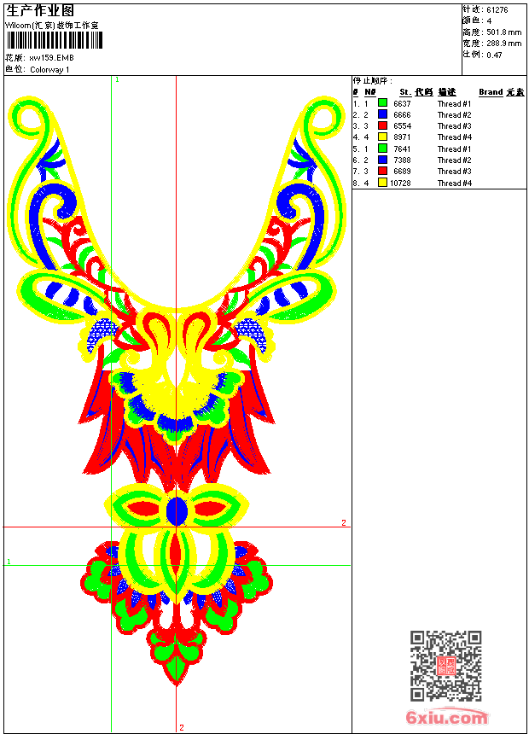Click the total stitch count 61276

(x=497, y=10)
